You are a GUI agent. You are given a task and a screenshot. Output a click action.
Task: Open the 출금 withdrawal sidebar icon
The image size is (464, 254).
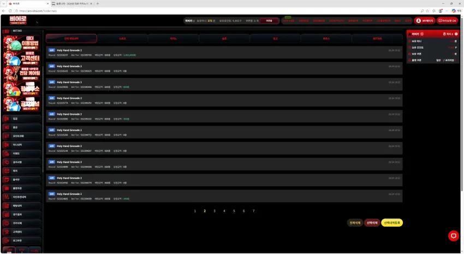coord(7,127)
